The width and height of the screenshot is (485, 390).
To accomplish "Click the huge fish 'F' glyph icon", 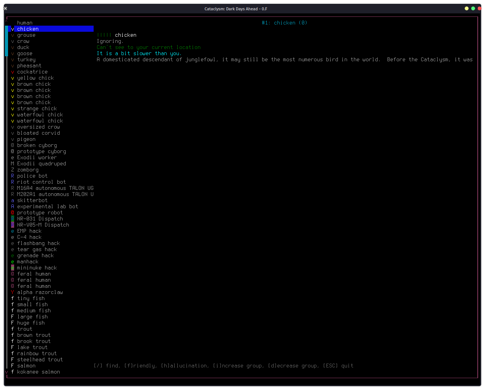I will point(12,323).
